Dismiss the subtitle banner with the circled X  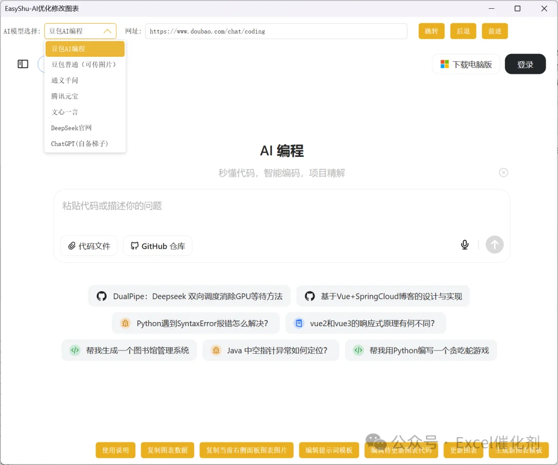tap(503, 173)
